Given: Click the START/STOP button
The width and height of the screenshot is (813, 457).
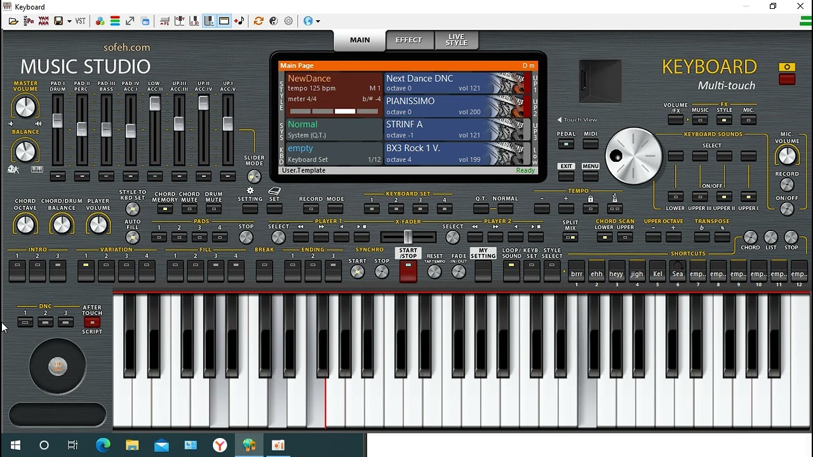Looking at the screenshot, I should [x=408, y=272].
